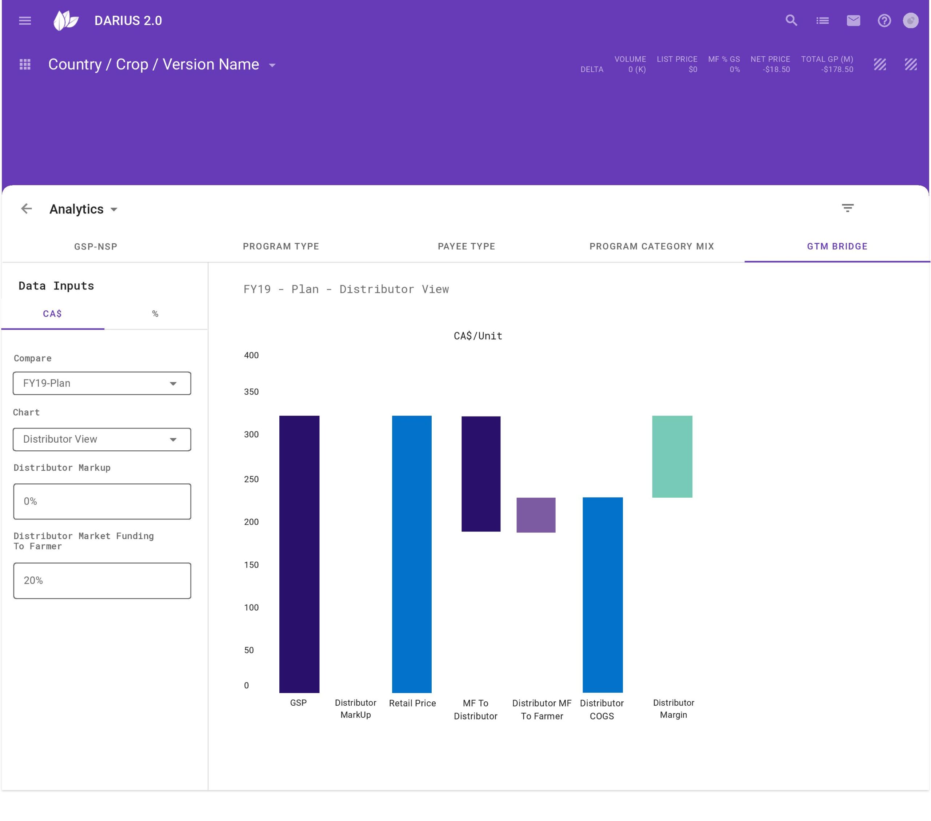The width and height of the screenshot is (931, 821).
Task: Open the hamburger navigation menu
Action: point(25,20)
